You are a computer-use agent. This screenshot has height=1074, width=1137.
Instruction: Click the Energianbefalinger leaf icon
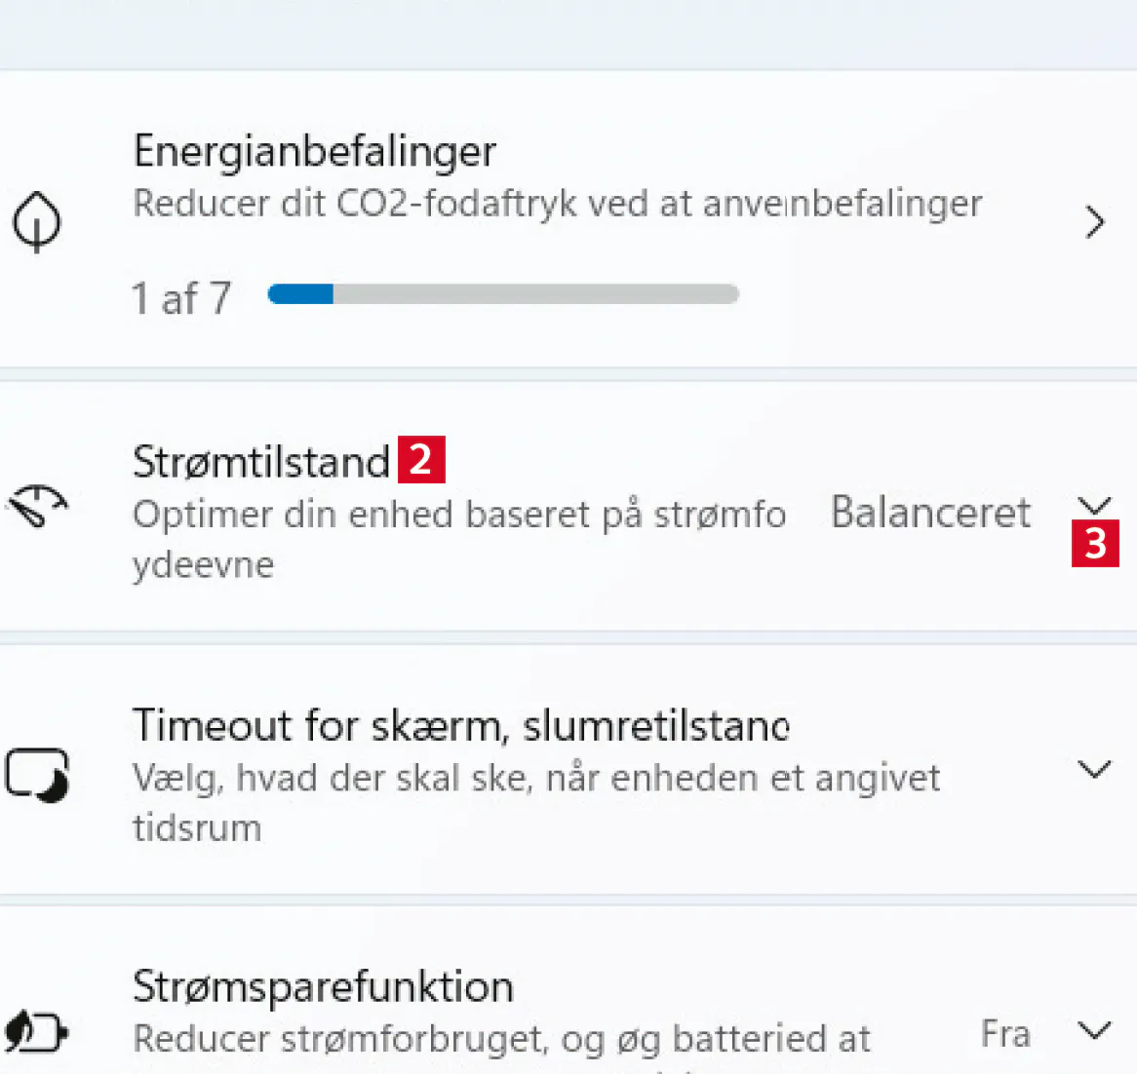pos(37,222)
